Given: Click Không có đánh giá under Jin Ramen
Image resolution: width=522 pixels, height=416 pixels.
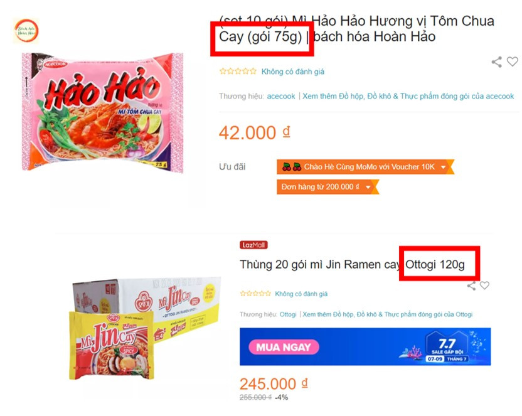Looking at the screenshot, I should (x=301, y=294).
